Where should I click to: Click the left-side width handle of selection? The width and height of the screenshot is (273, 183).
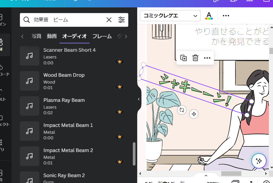point(141,71)
